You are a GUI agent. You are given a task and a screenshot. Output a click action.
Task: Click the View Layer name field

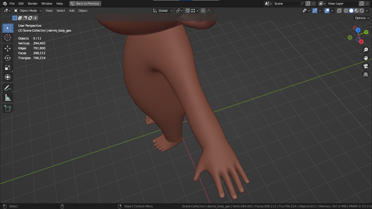click(x=342, y=4)
